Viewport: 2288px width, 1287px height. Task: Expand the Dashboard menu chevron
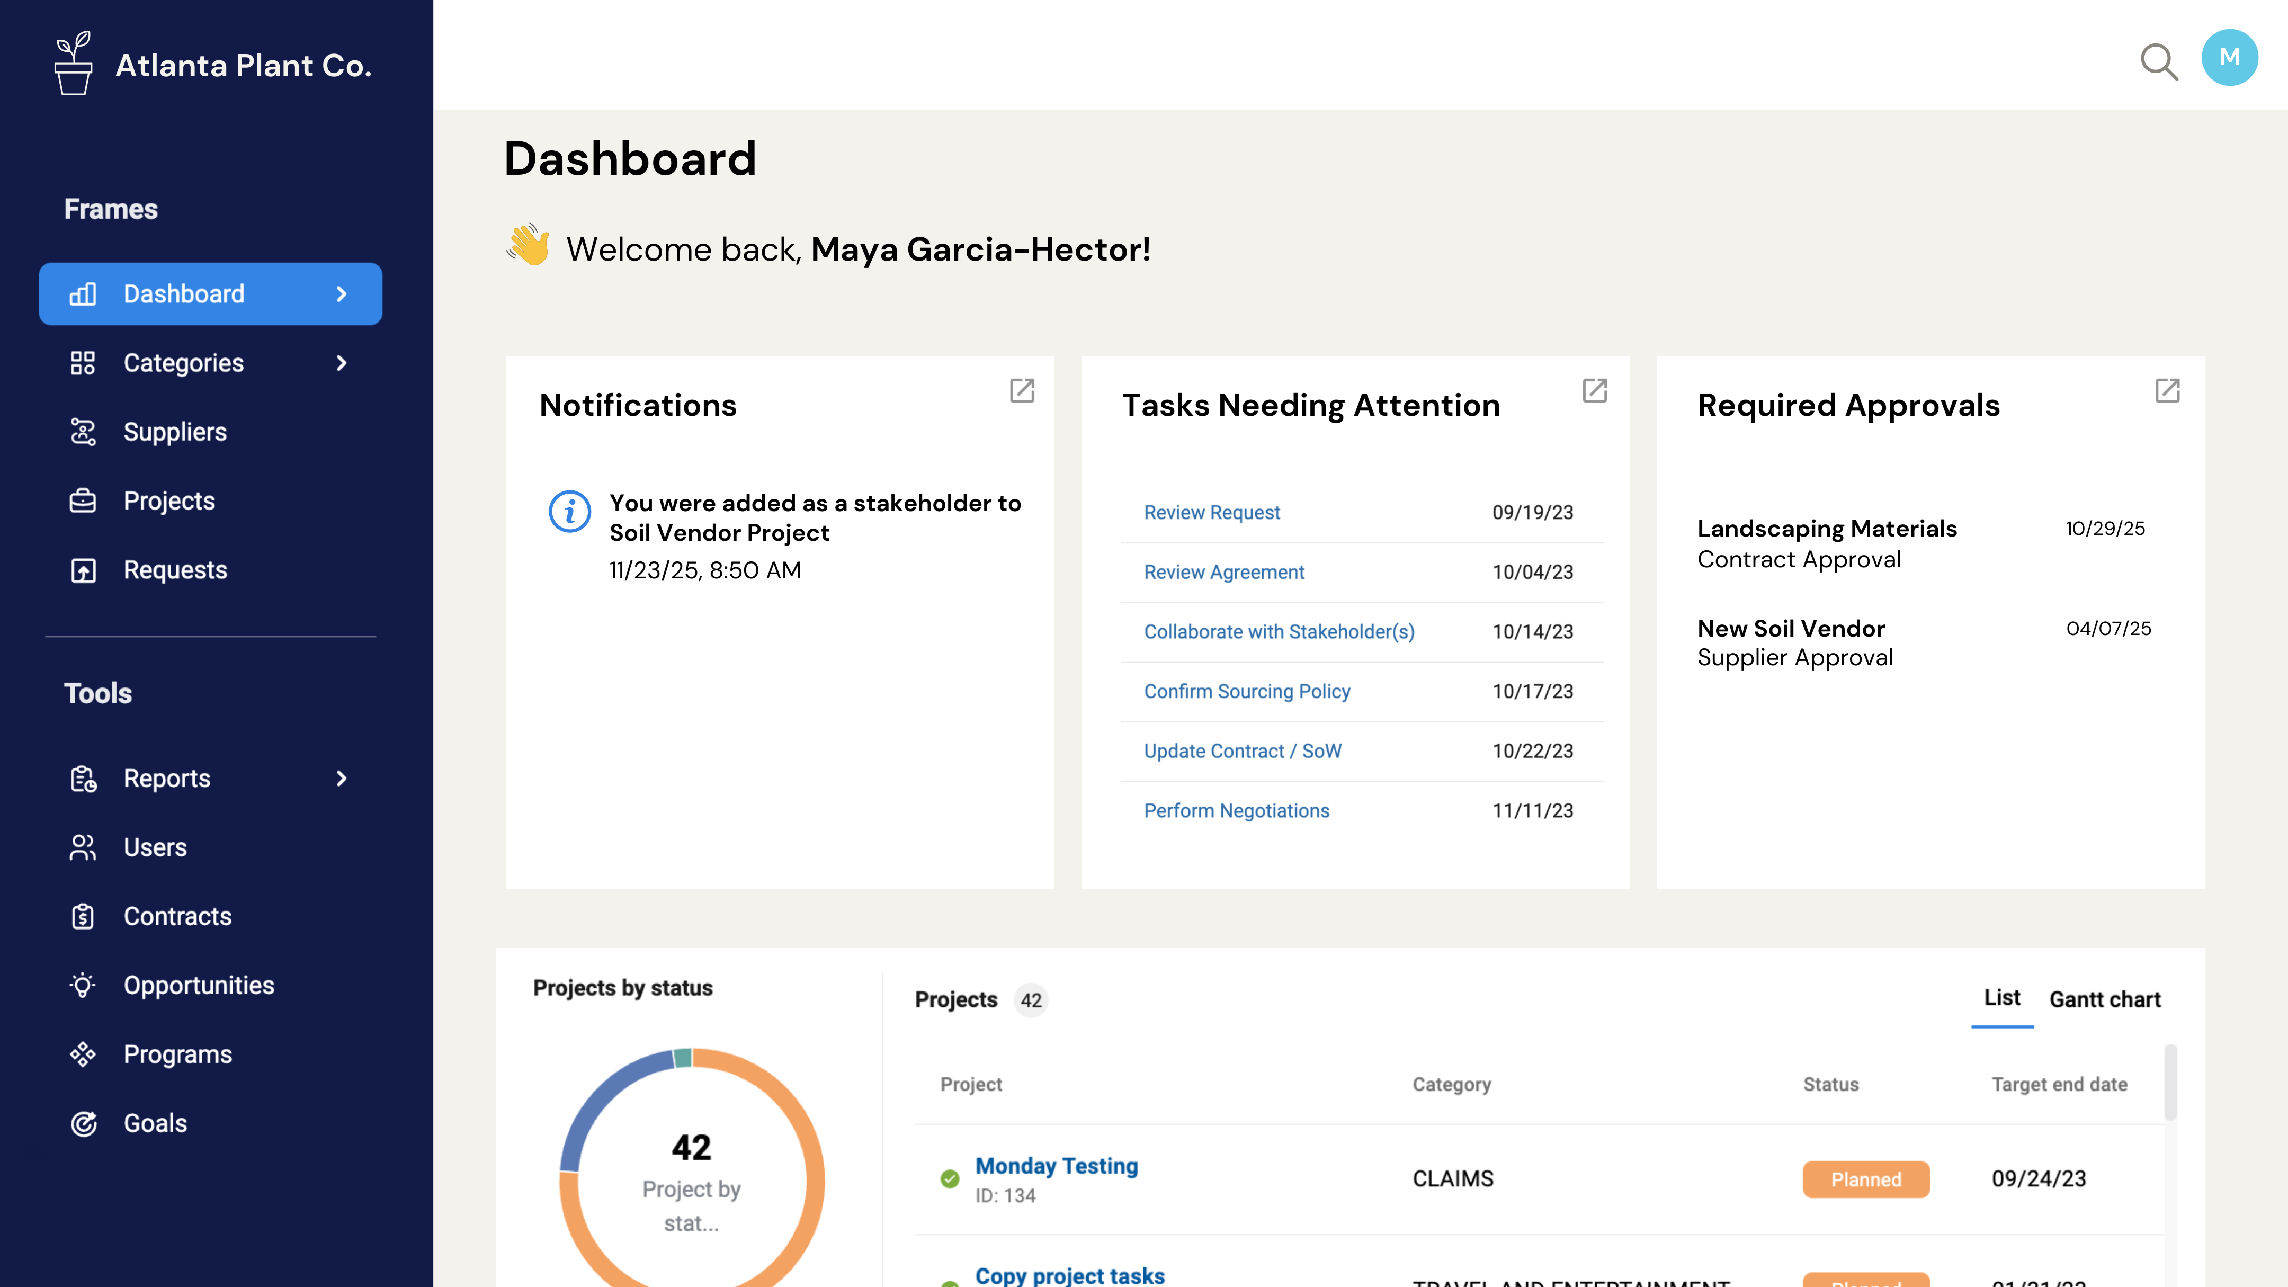click(x=342, y=294)
